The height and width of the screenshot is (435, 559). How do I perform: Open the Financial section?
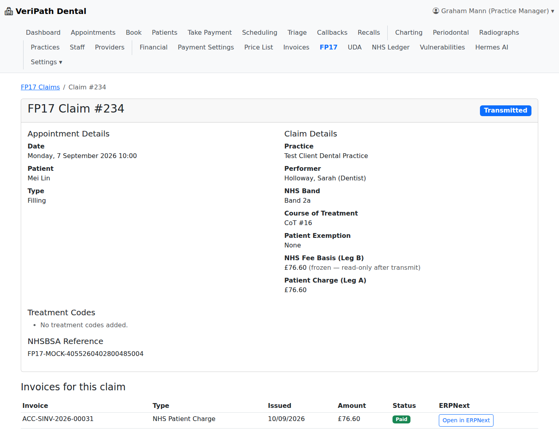(154, 47)
